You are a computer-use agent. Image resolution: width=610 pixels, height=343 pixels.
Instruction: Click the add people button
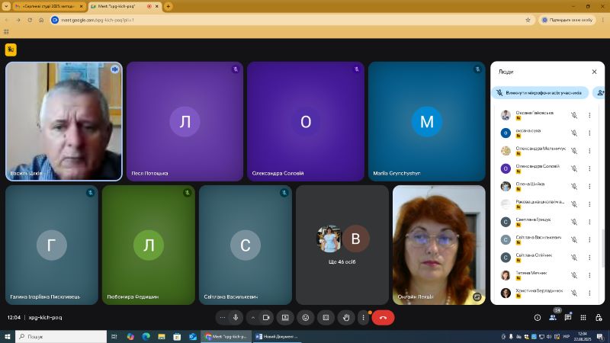[601, 92]
